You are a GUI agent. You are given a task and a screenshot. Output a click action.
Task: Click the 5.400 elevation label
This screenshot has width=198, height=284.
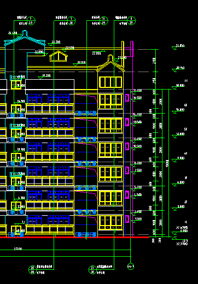click(x=138, y=187)
